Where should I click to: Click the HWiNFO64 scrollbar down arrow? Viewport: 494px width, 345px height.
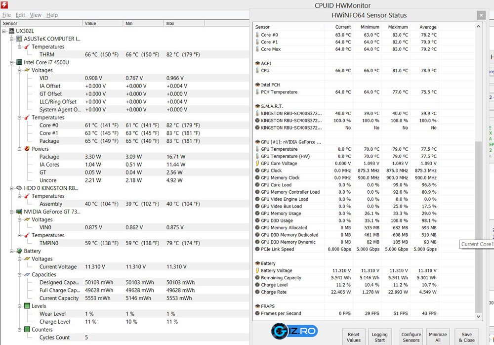[478, 316]
